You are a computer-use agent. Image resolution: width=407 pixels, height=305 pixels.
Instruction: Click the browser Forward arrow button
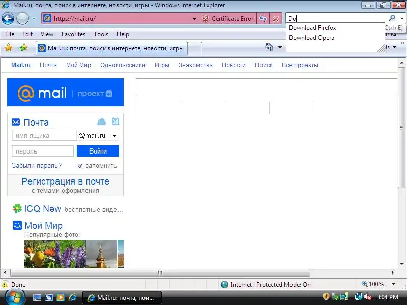point(22,19)
